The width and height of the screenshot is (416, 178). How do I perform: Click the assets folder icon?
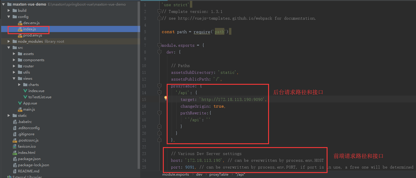[20, 54]
